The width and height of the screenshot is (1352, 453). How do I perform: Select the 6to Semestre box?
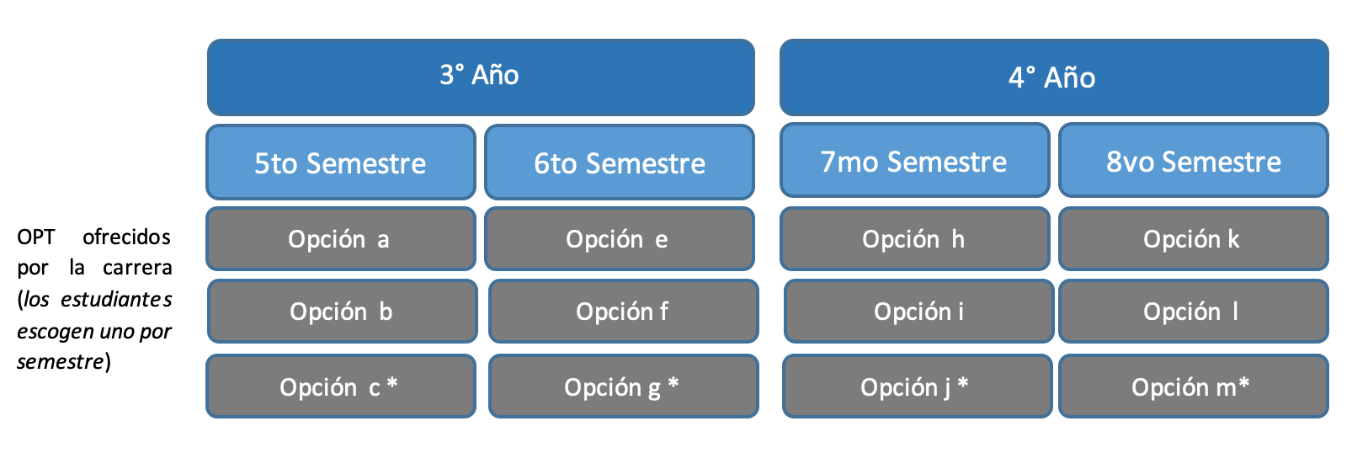[x=620, y=162]
